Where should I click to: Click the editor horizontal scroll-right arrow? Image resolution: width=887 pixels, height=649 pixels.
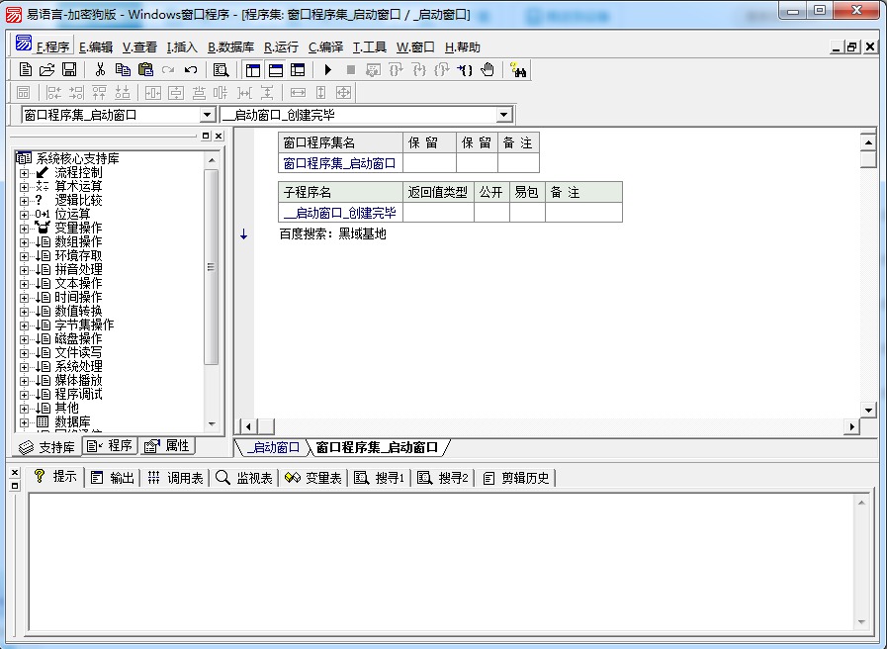(x=851, y=426)
